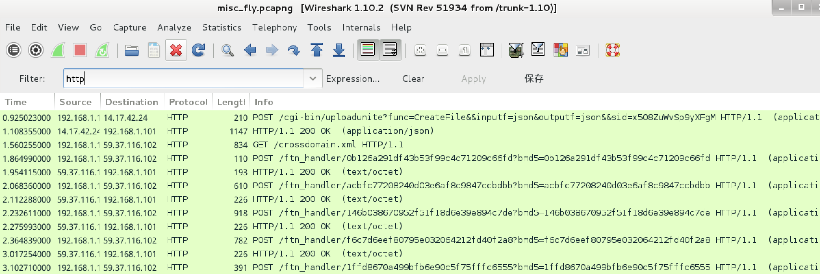Sort packets by Source column
This screenshot has width=820, height=274.
(77, 102)
